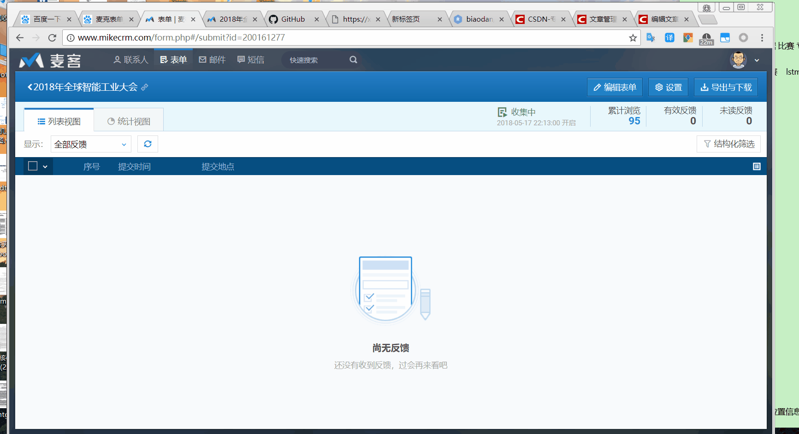Open the 表单 menu

pos(173,60)
